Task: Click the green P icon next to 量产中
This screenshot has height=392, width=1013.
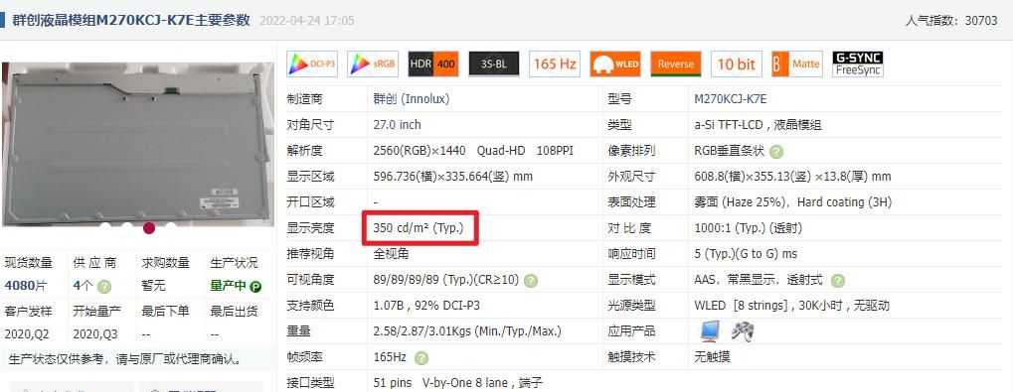Action: click(x=255, y=286)
